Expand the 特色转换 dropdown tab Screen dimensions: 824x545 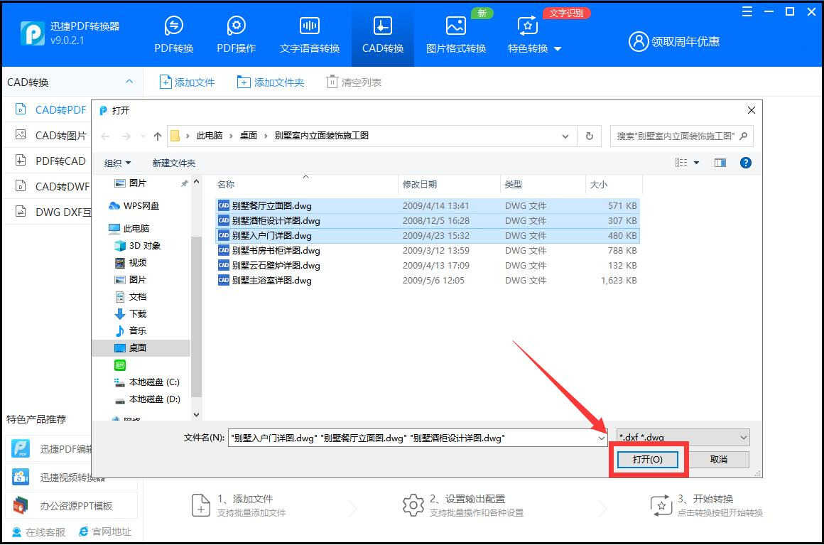[x=534, y=35]
